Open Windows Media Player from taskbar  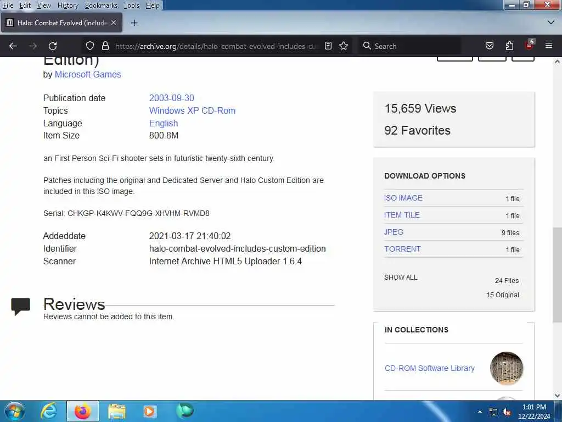[150, 411]
